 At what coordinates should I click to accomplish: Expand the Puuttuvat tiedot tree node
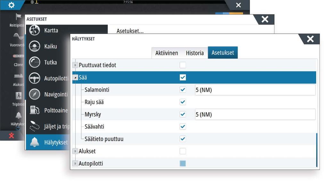(75, 65)
